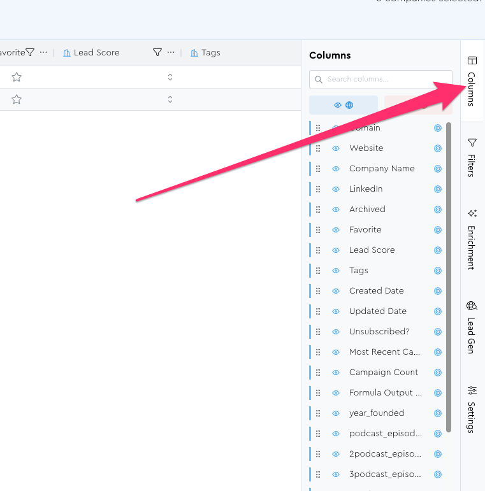This screenshot has height=491, width=485.
Task: Switch to the Filters sidebar tab
Action: 472,157
